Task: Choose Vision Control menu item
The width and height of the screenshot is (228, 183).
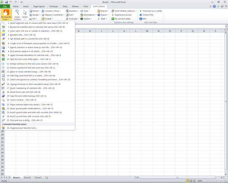Action: 38,100
